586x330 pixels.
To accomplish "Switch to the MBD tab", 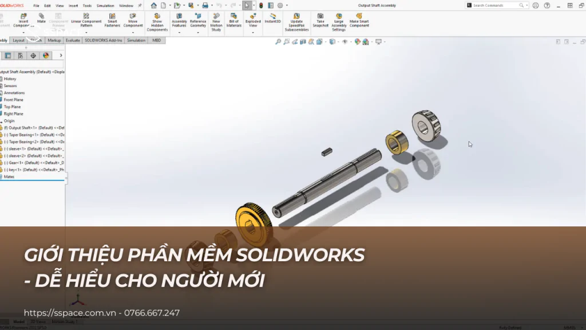I will click(157, 41).
